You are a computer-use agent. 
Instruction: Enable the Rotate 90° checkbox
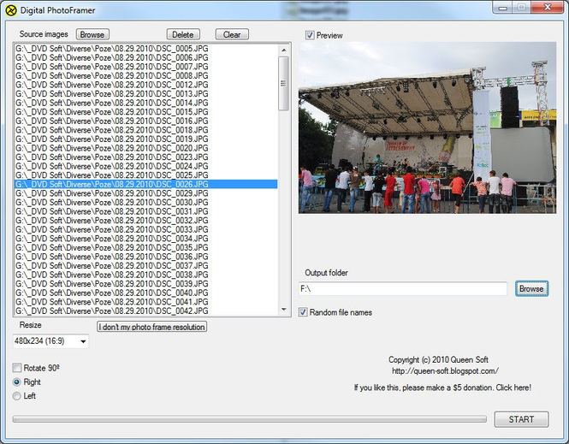(x=17, y=368)
